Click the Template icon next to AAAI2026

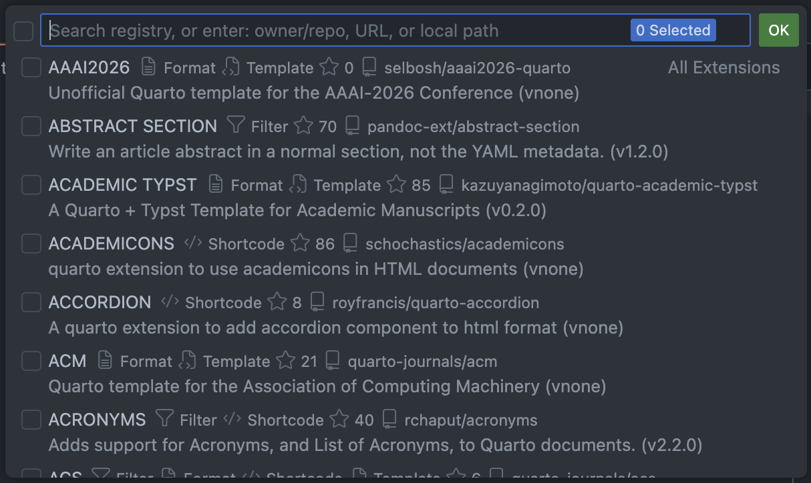pyautogui.click(x=230, y=67)
